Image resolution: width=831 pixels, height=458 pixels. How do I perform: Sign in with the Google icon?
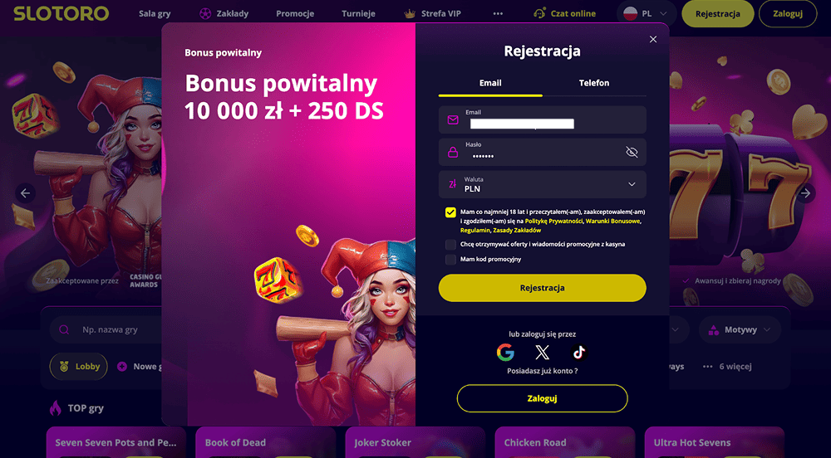pos(505,353)
